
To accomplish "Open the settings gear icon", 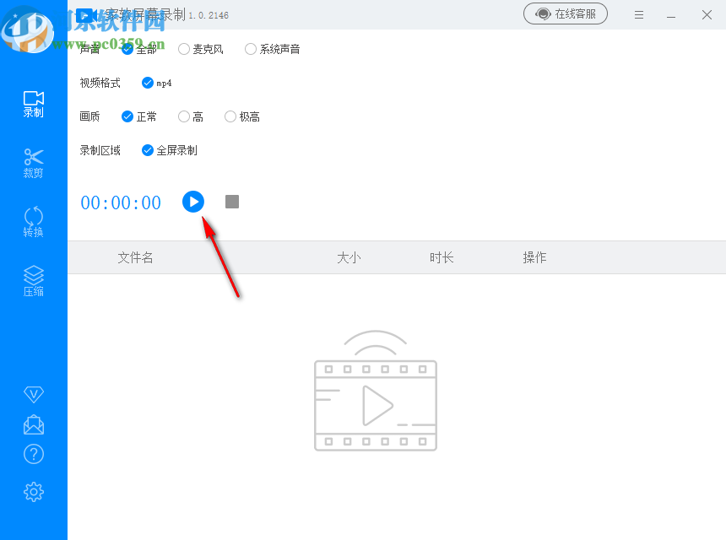I will [x=33, y=492].
